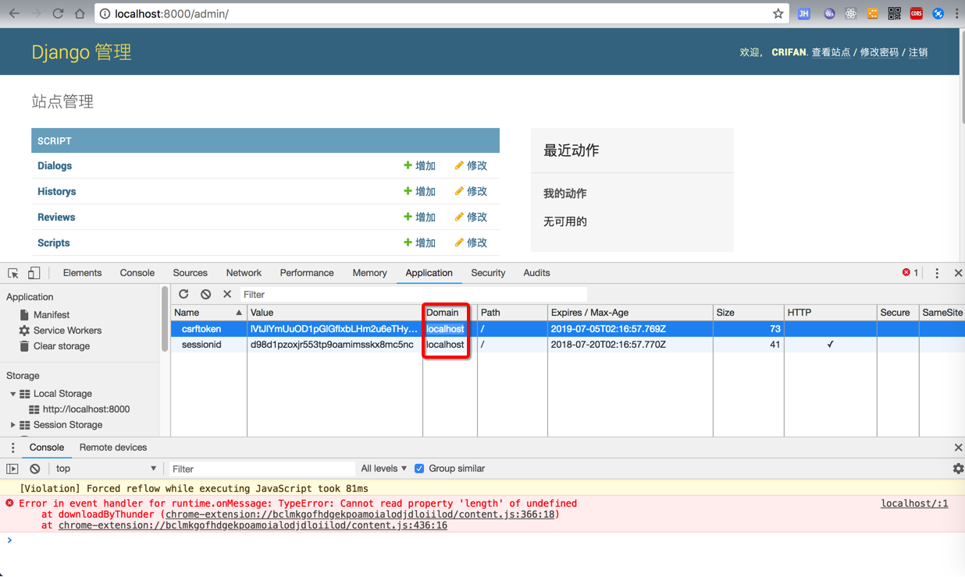The width and height of the screenshot is (965, 577).
Task: Click the browser forward arrow
Action: (36, 14)
